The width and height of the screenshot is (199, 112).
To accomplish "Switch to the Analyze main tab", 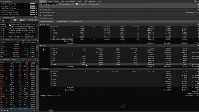I will (56, 1).
